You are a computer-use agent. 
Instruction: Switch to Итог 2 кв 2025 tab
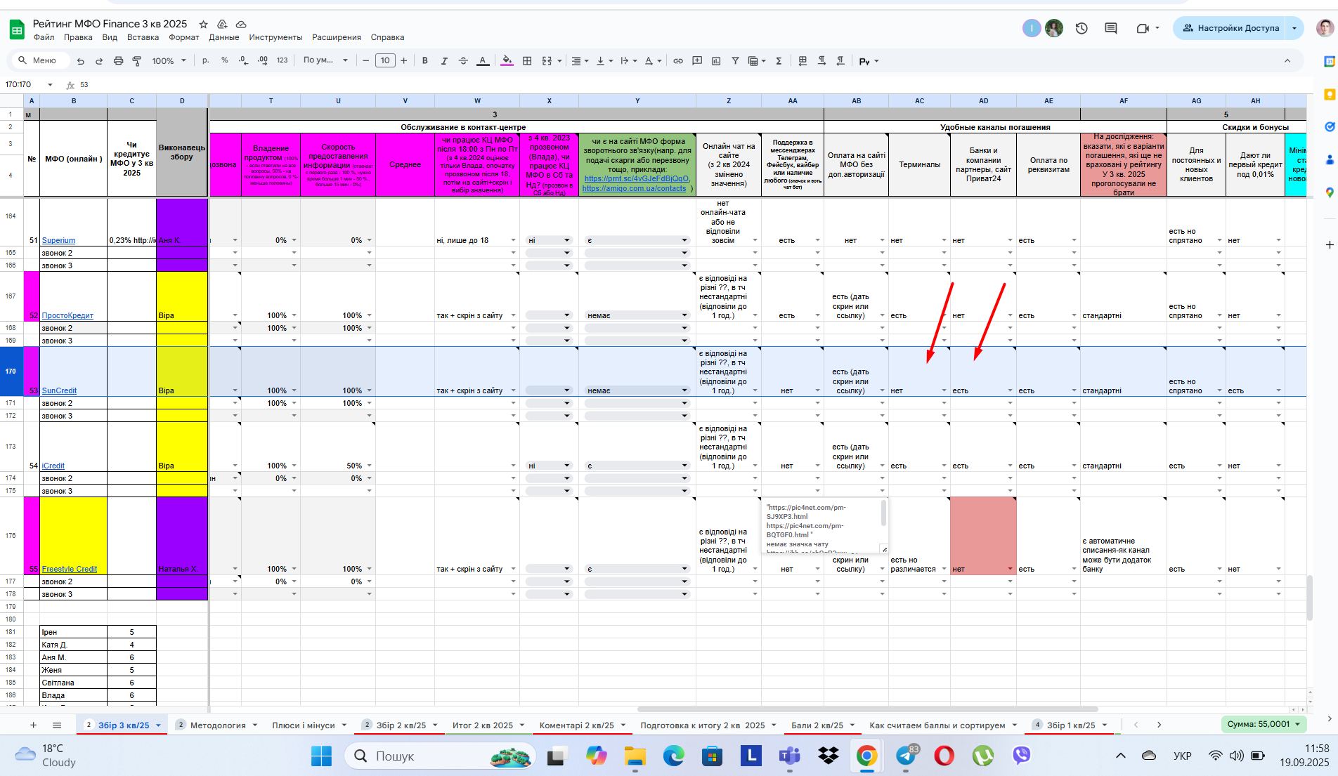pos(483,725)
